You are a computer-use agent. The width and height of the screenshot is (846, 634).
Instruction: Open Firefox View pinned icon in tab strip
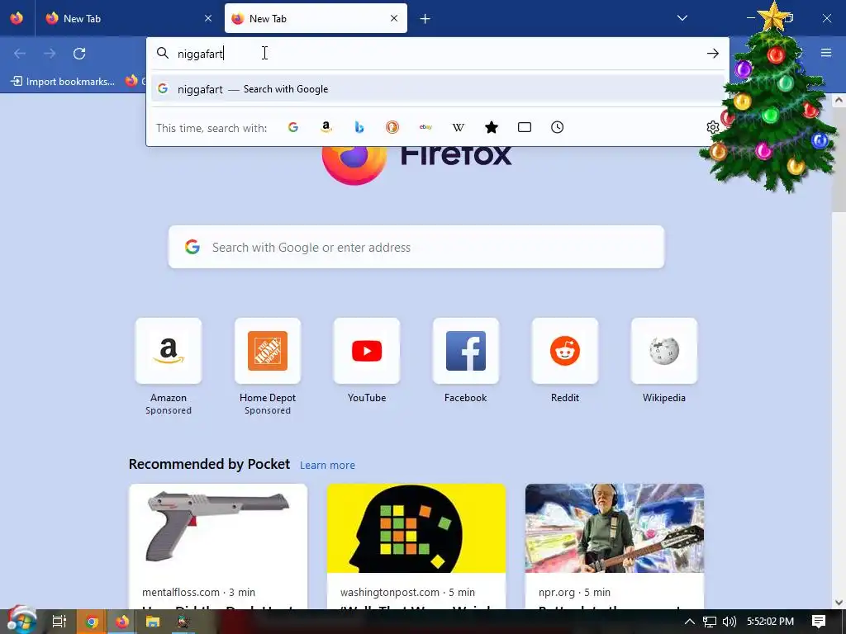click(x=17, y=18)
